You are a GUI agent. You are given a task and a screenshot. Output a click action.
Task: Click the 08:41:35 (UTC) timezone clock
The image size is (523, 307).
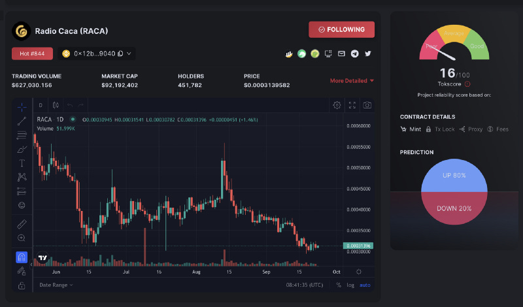tap(305, 285)
